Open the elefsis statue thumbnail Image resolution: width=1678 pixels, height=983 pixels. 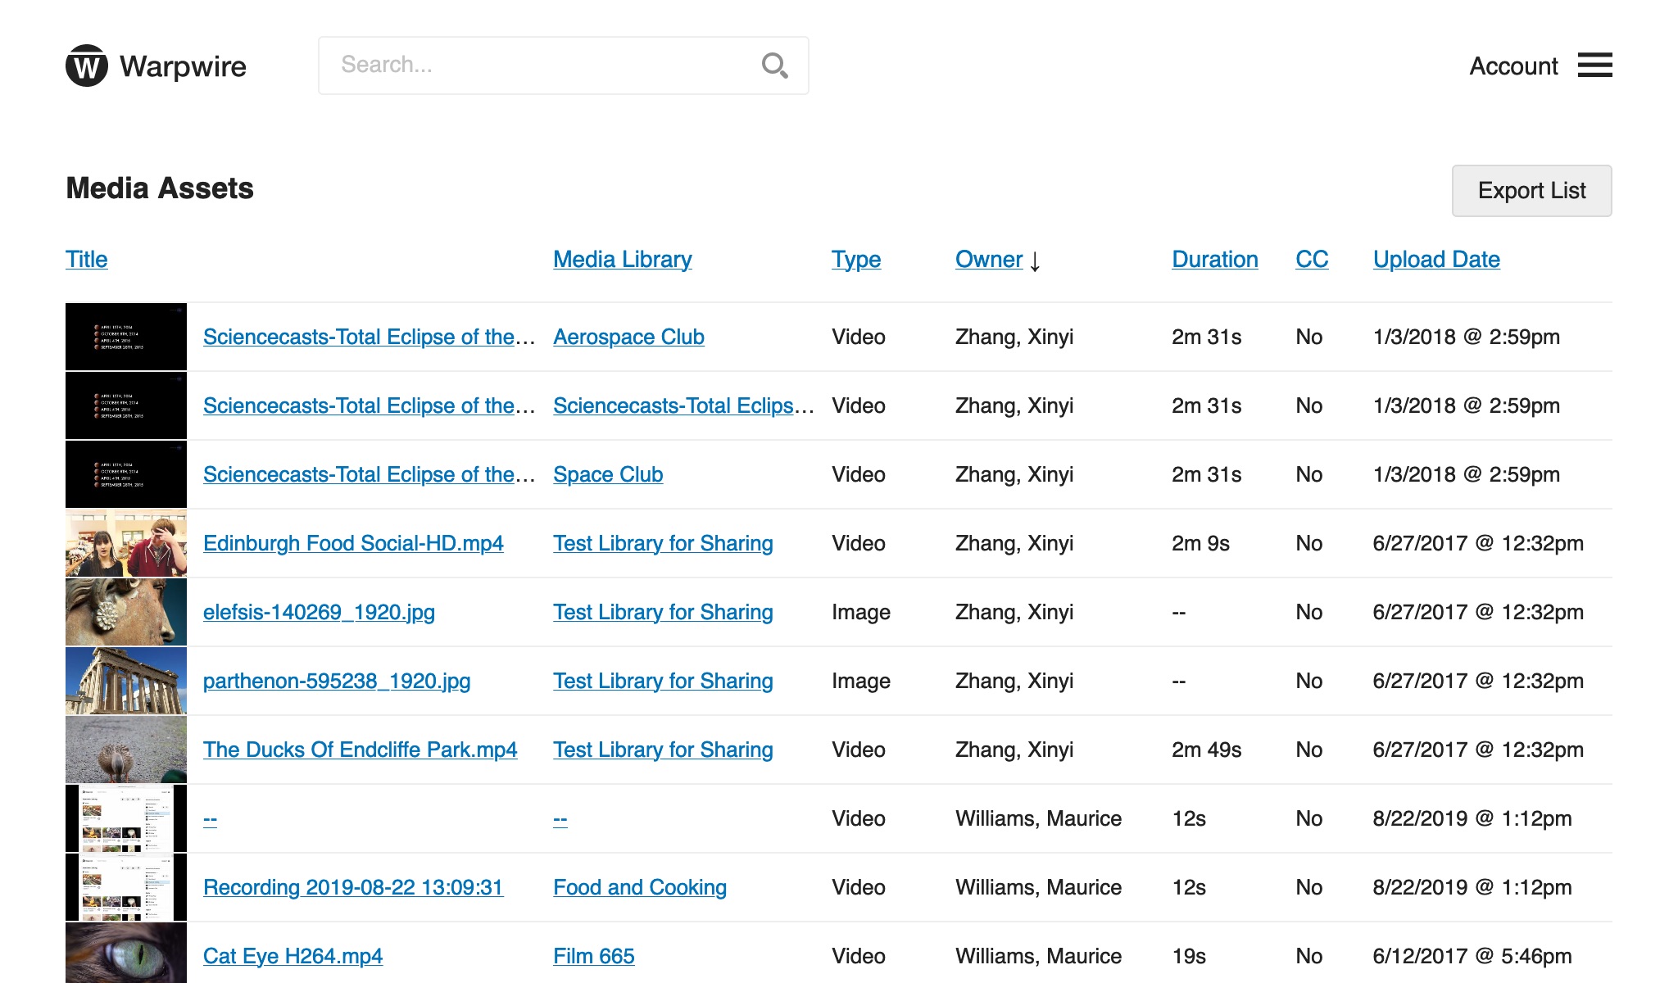pos(126,612)
